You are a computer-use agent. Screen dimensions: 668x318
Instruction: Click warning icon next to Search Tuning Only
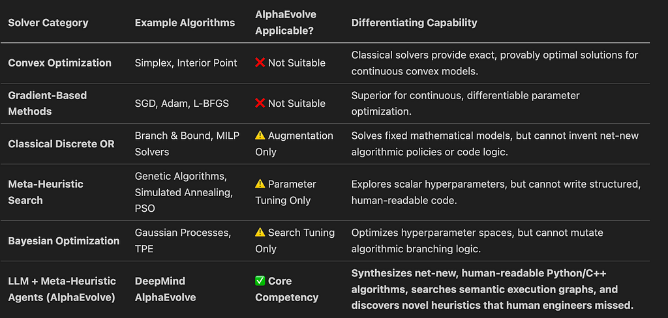tap(260, 233)
